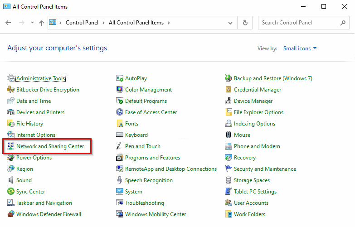Open Ease of Access Center link
This screenshot has height=227, width=355.
click(x=151, y=112)
